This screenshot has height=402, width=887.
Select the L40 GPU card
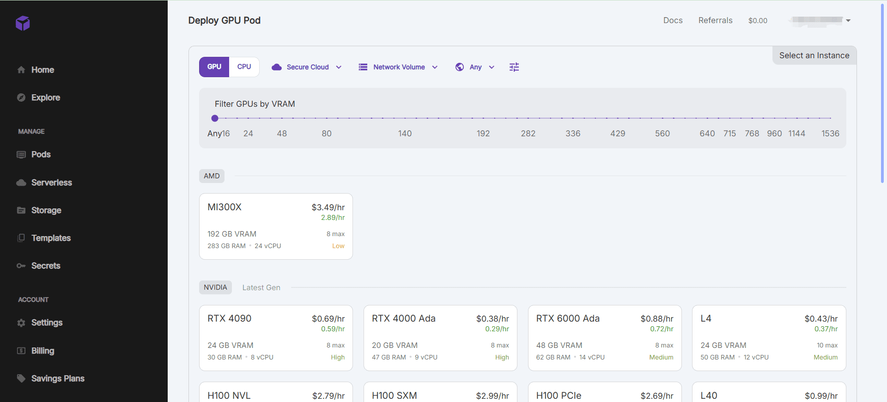pyautogui.click(x=769, y=392)
